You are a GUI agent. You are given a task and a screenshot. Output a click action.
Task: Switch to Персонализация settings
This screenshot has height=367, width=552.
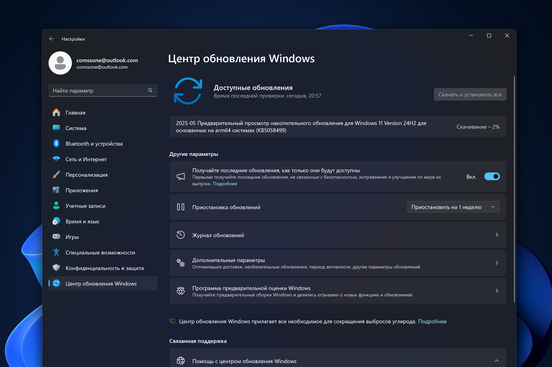click(103, 174)
